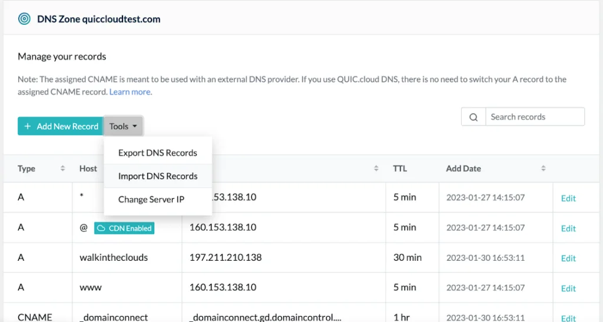Select Export DNS Records
Viewport: 603px width, 322px height.
point(158,152)
